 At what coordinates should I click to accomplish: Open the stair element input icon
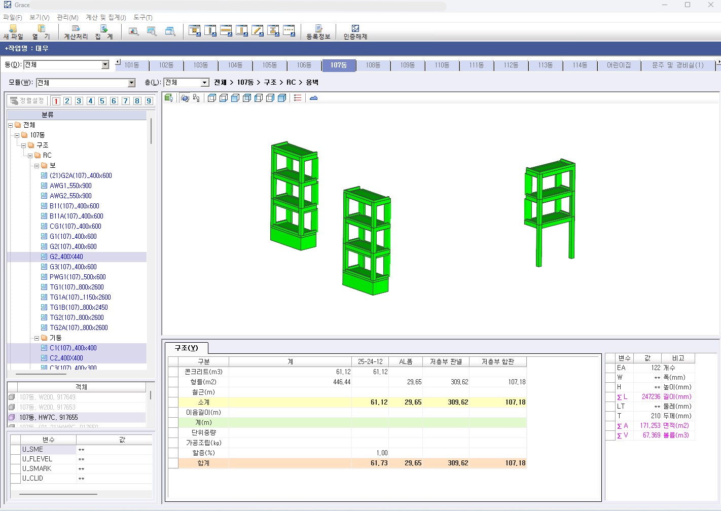pyautogui.click(x=258, y=31)
